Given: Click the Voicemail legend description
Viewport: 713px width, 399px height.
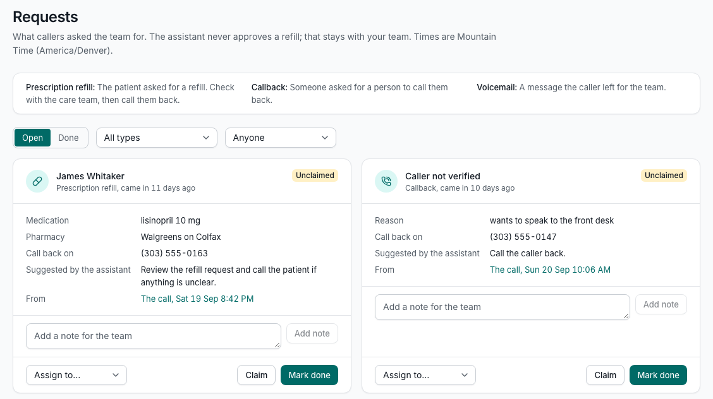Looking at the screenshot, I should 571,87.
